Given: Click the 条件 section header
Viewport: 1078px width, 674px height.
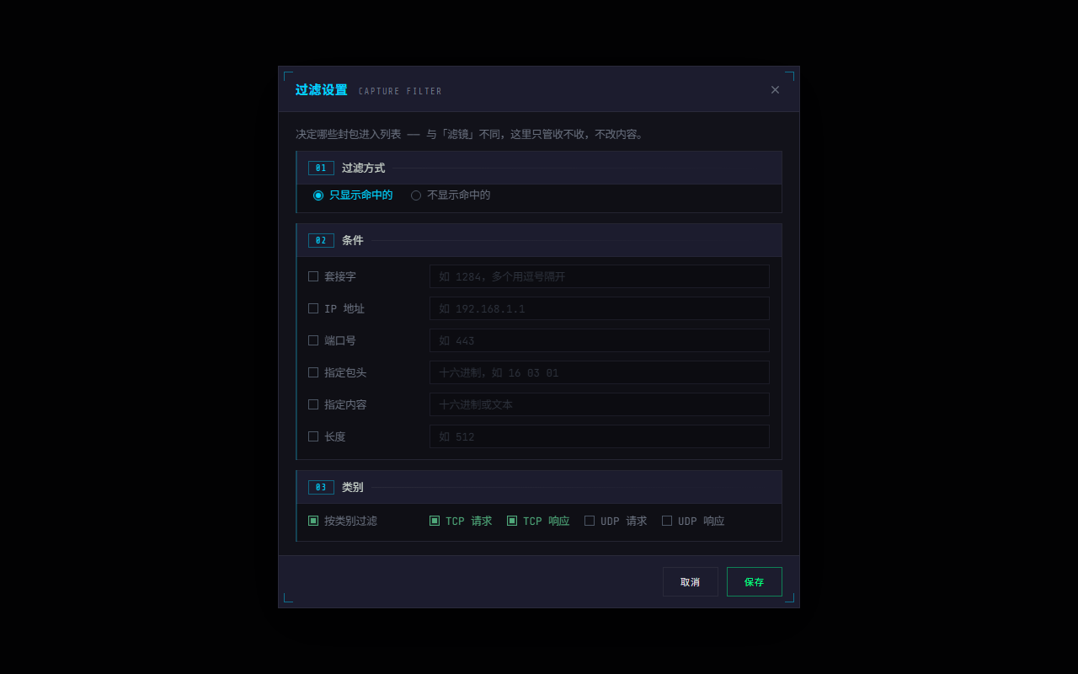Looking at the screenshot, I should [x=539, y=240].
